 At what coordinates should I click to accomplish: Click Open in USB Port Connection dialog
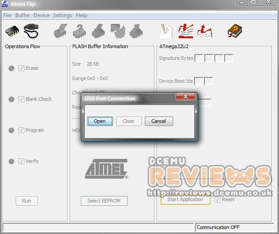[x=100, y=121]
